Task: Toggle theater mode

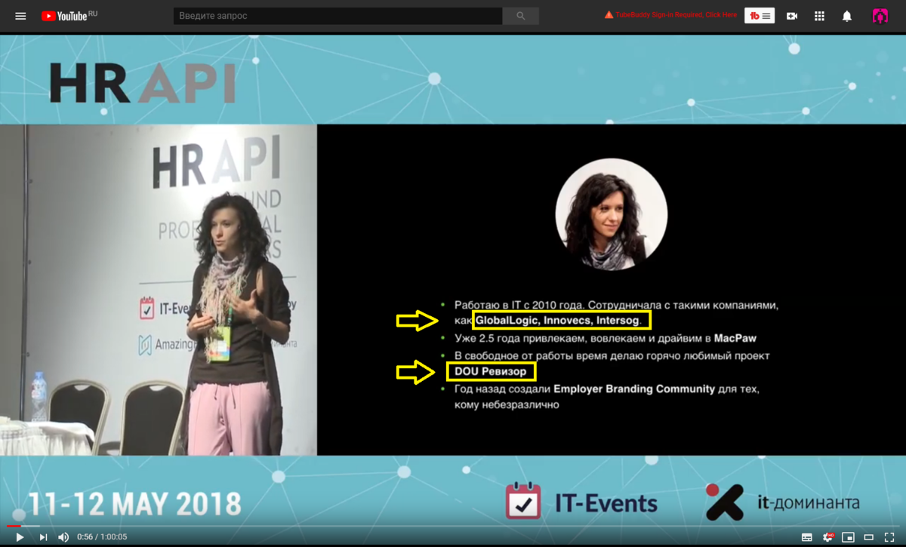Action: (x=869, y=537)
